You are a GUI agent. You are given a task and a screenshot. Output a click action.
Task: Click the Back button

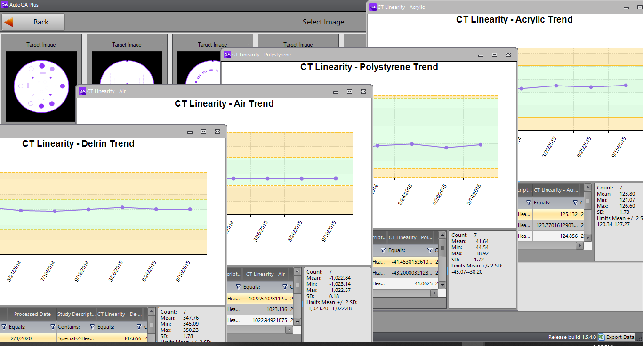point(33,22)
